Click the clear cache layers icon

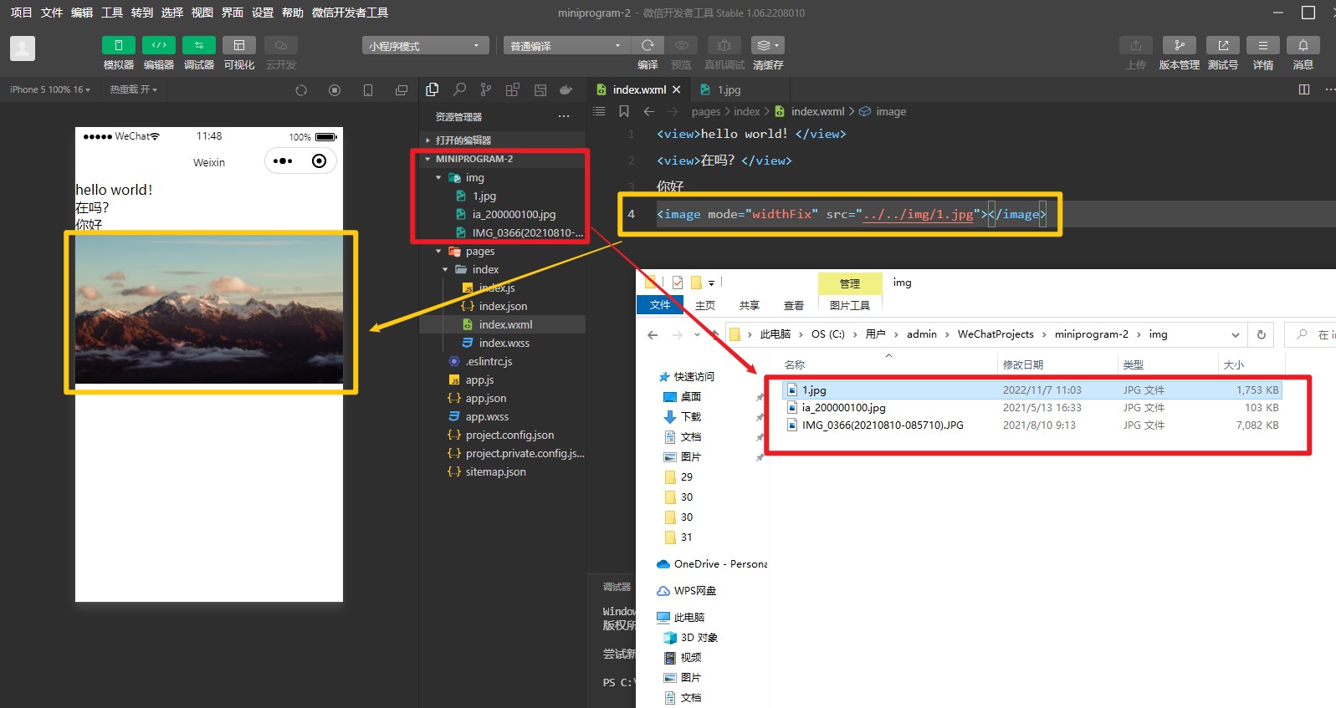pyautogui.click(x=767, y=45)
